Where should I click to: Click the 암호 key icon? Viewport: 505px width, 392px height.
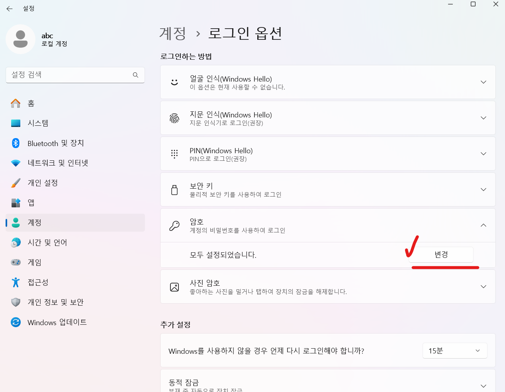click(174, 226)
